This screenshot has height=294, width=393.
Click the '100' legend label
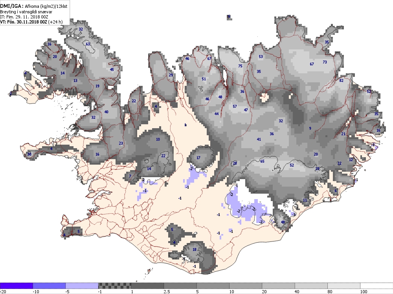point(364,292)
